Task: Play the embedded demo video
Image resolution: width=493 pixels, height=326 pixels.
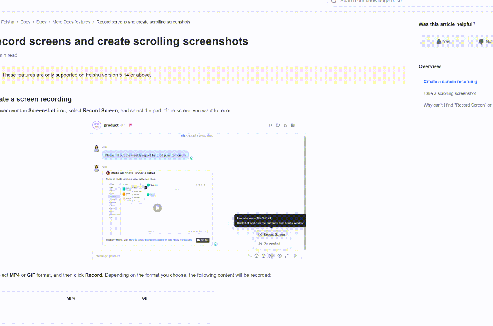Action: (157, 208)
